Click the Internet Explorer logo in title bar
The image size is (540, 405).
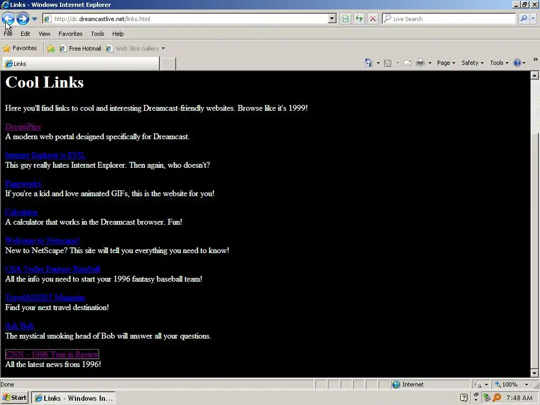tap(5, 4)
